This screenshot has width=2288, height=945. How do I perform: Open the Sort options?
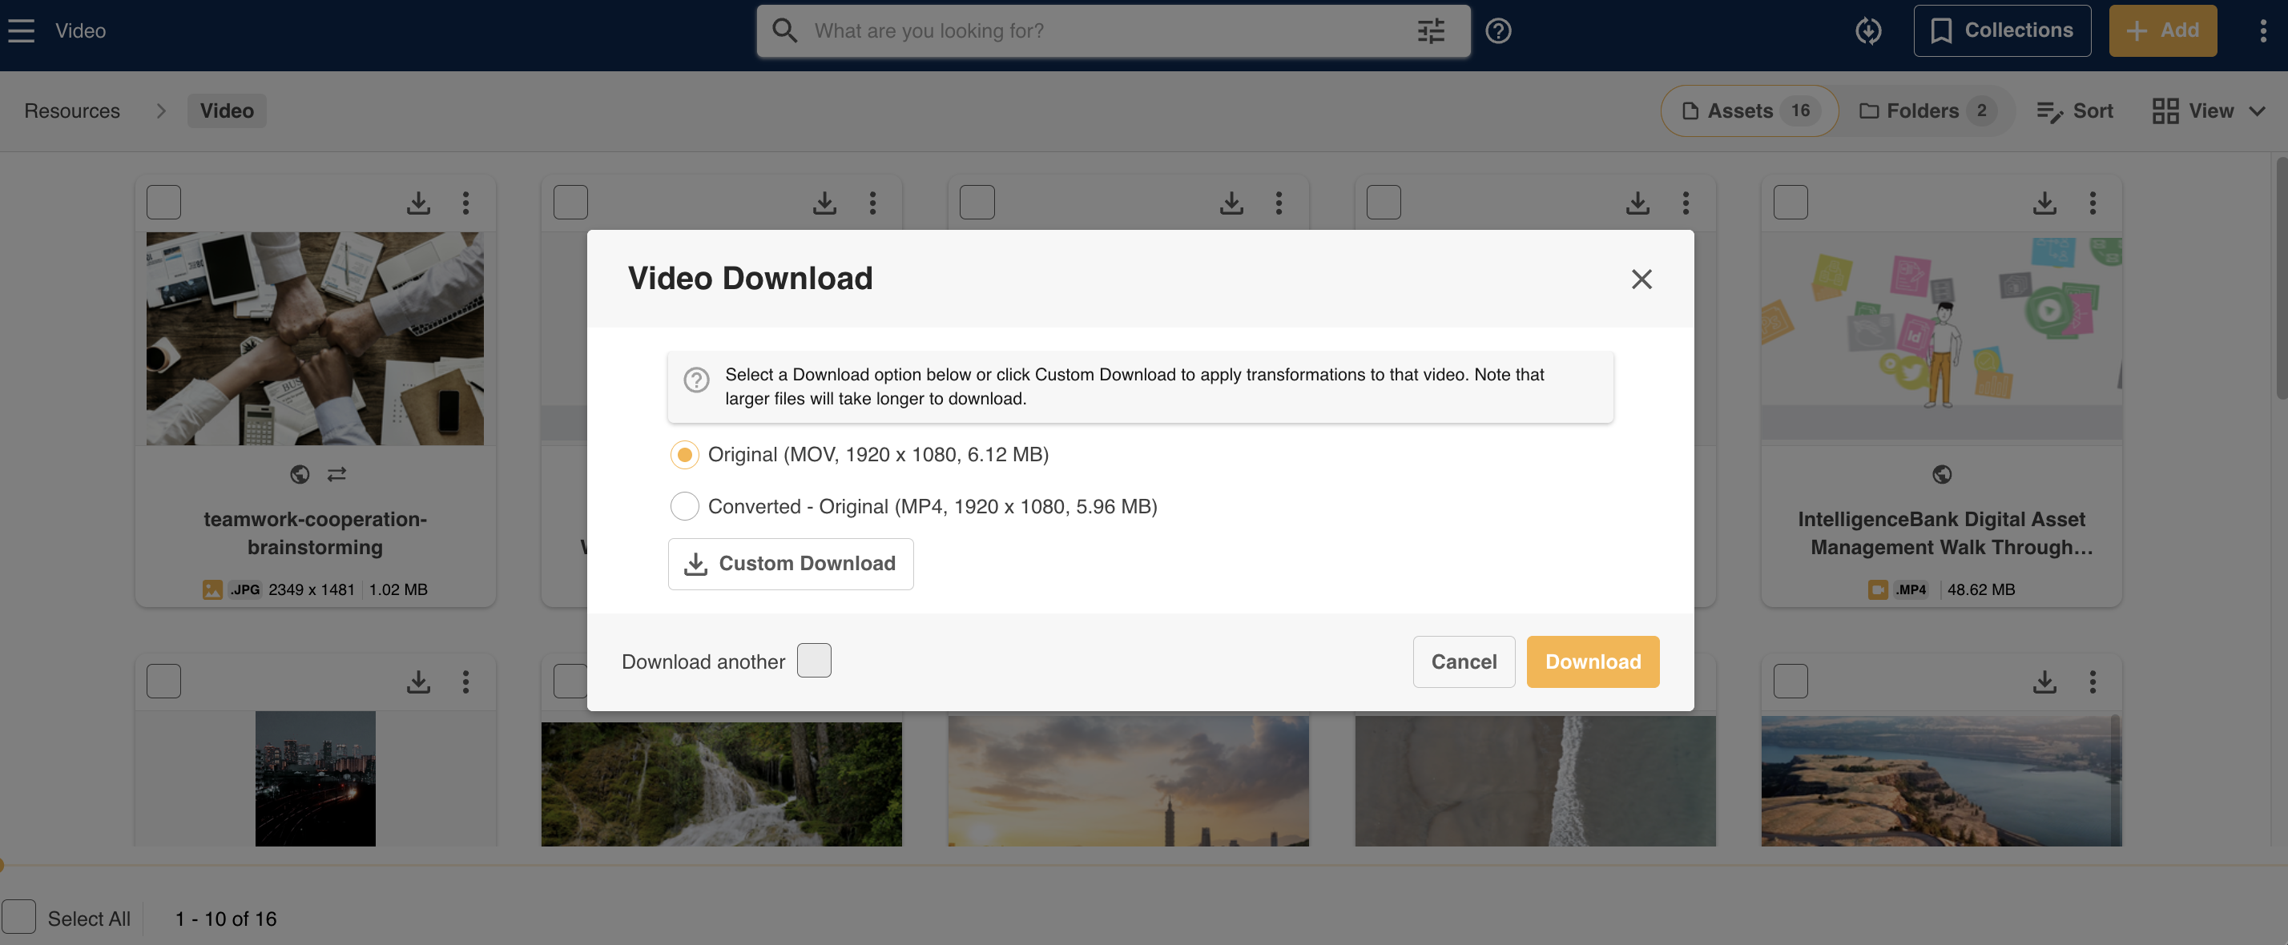2073,111
